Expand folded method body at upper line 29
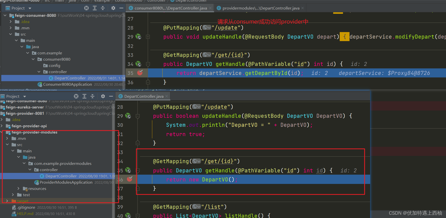 148,37
